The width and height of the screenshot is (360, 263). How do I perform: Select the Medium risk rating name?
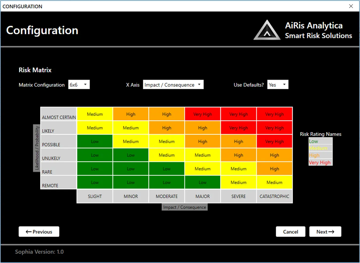click(x=320, y=148)
